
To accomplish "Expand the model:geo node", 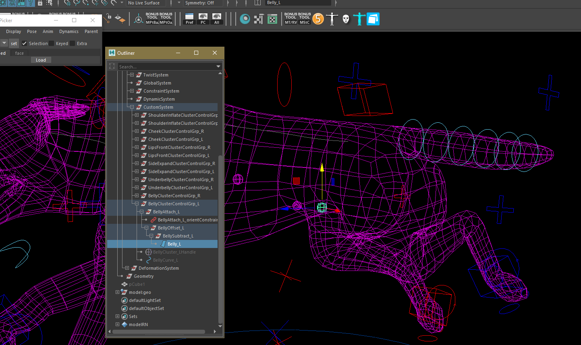I will pyautogui.click(x=117, y=292).
